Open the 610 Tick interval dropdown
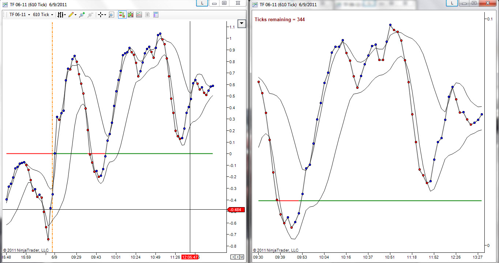The width and height of the screenshot is (499, 263). (43, 15)
